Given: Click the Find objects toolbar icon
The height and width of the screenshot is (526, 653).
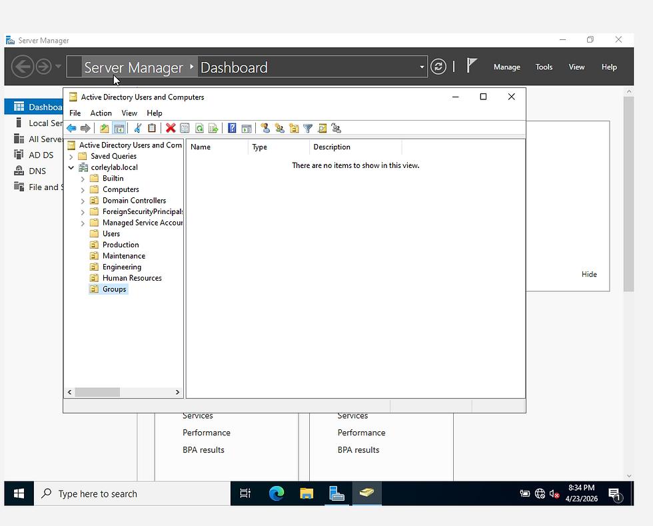Looking at the screenshot, I should point(322,129).
